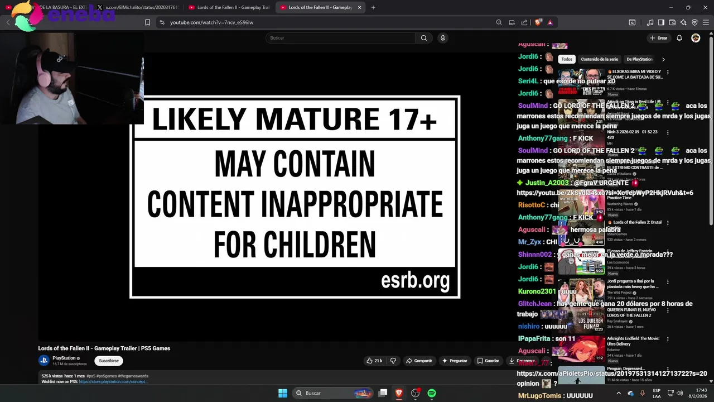Image resolution: width=714 pixels, height=402 pixels.
Task: Open Brave Leo AI sparkle icon
Action: pyautogui.click(x=683, y=22)
